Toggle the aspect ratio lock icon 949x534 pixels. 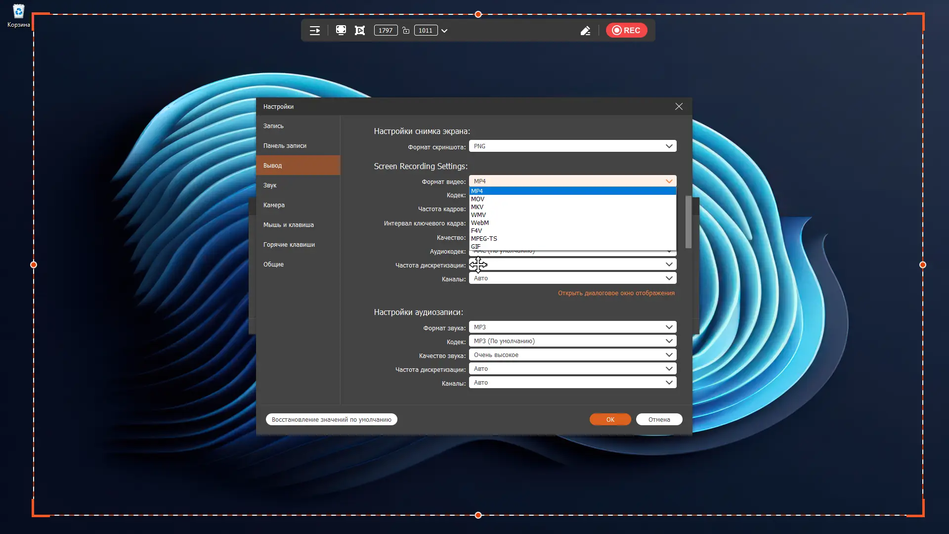tap(406, 31)
